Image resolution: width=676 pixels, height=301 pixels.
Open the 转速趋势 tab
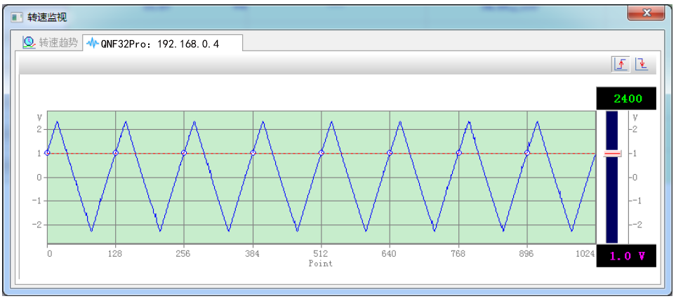pyautogui.click(x=51, y=43)
